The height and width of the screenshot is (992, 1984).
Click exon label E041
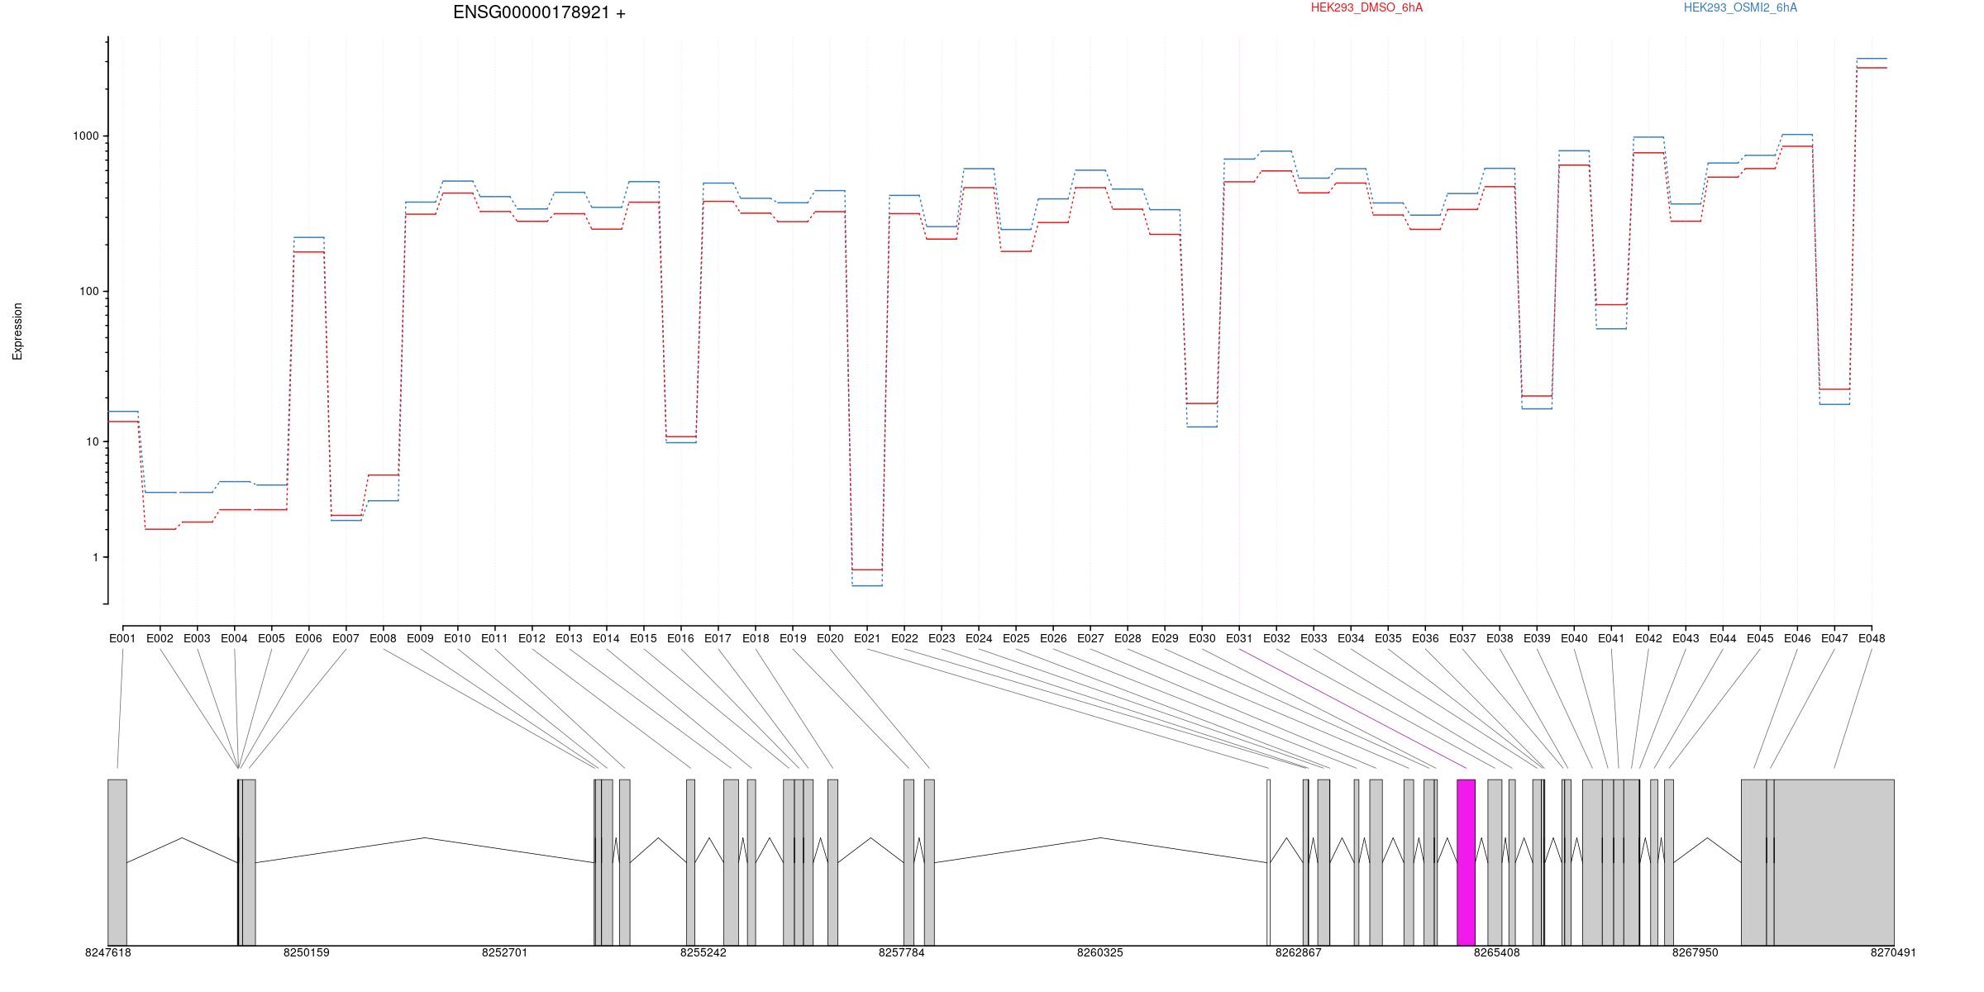point(1611,638)
